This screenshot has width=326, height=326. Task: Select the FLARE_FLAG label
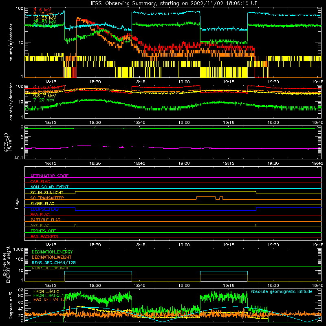[x=42, y=203]
